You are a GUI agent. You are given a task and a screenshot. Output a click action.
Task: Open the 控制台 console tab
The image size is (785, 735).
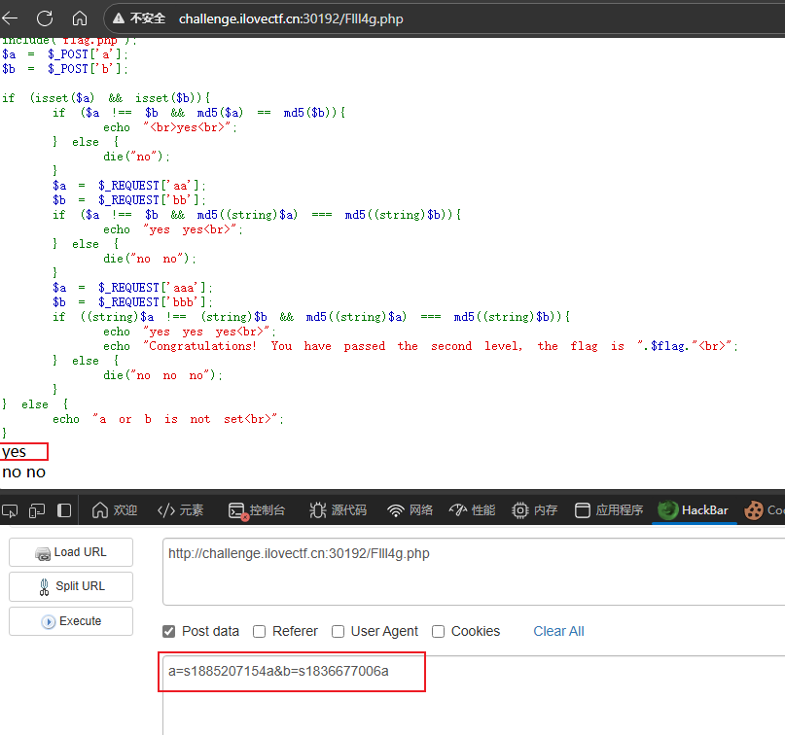(257, 510)
